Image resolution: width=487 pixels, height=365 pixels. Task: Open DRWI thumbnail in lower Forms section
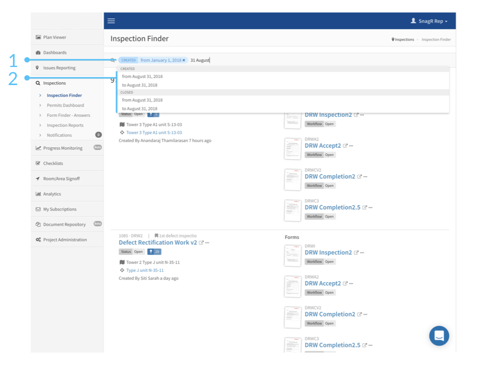pos(292,256)
